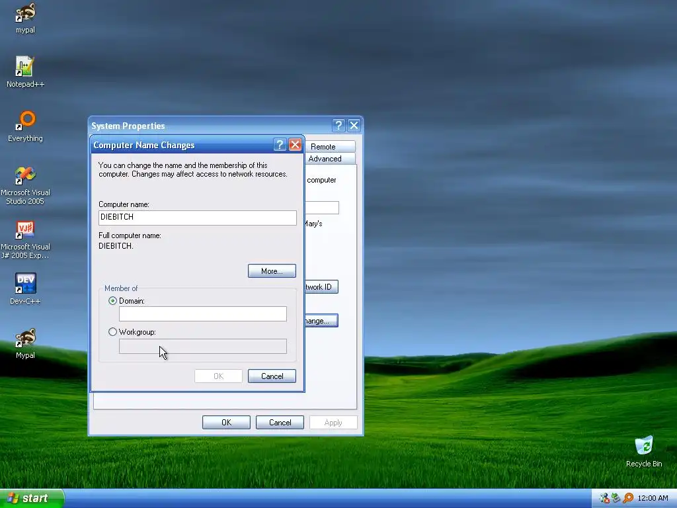This screenshot has height=508, width=677.
Task: Switch to the Remote tab
Action: click(x=330, y=146)
